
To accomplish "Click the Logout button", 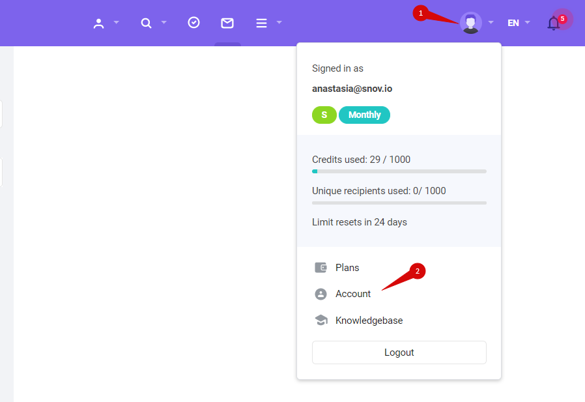I will tap(399, 352).
